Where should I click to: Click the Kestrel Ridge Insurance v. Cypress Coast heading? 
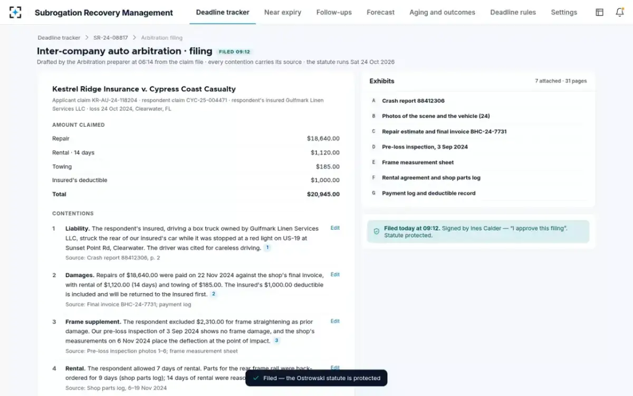tap(144, 89)
